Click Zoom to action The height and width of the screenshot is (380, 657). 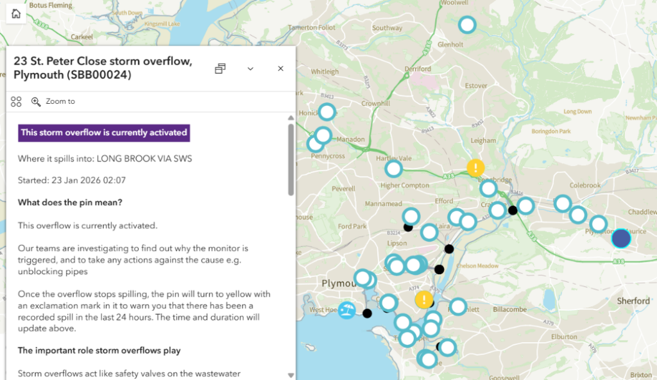point(53,101)
